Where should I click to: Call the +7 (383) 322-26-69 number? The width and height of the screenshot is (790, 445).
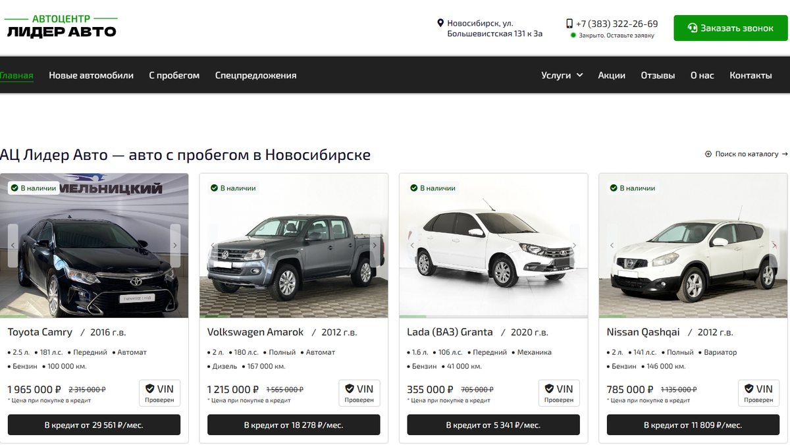click(617, 24)
